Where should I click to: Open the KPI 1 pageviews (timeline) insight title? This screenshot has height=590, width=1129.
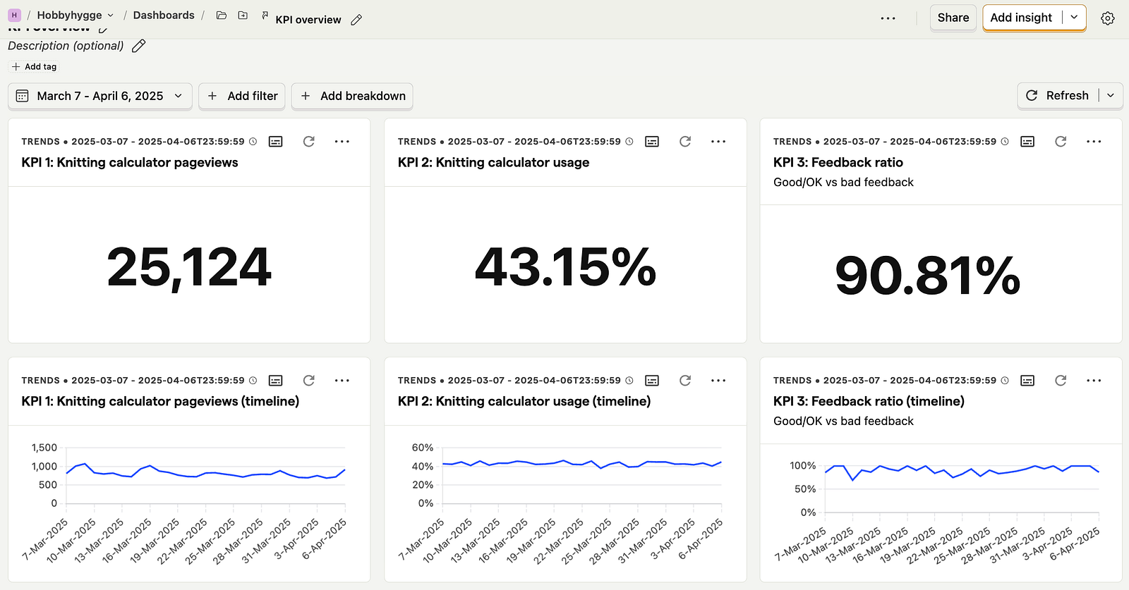pos(160,402)
